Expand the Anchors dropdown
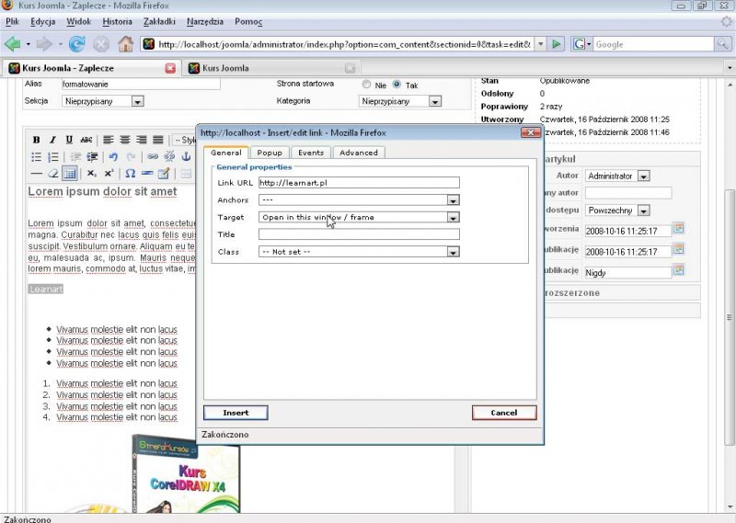 (453, 199)
